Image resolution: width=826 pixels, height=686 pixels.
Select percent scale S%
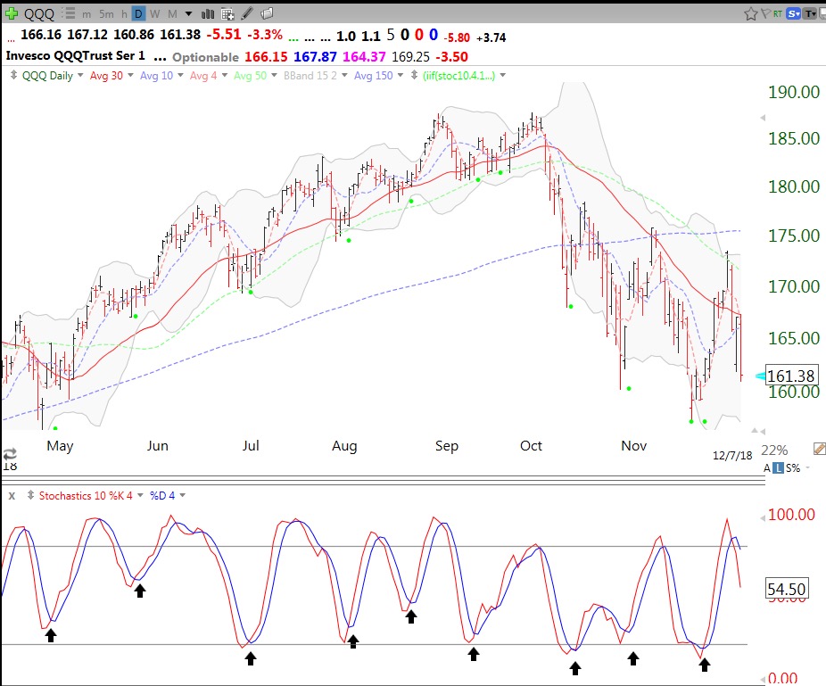tap(792, 467)
